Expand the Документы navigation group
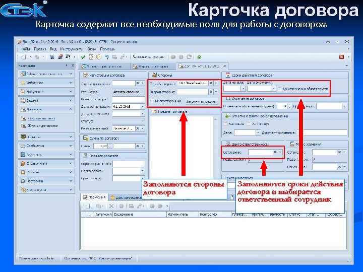 [71, 92]
